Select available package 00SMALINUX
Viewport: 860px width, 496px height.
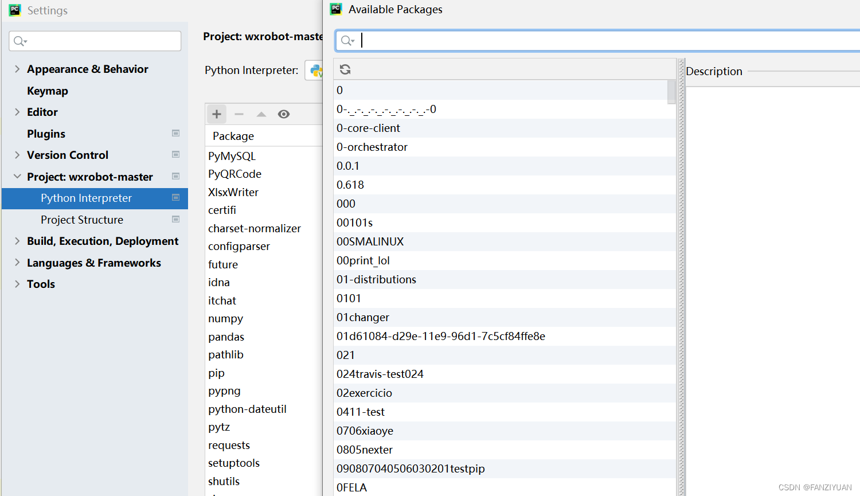coord(505,241)
